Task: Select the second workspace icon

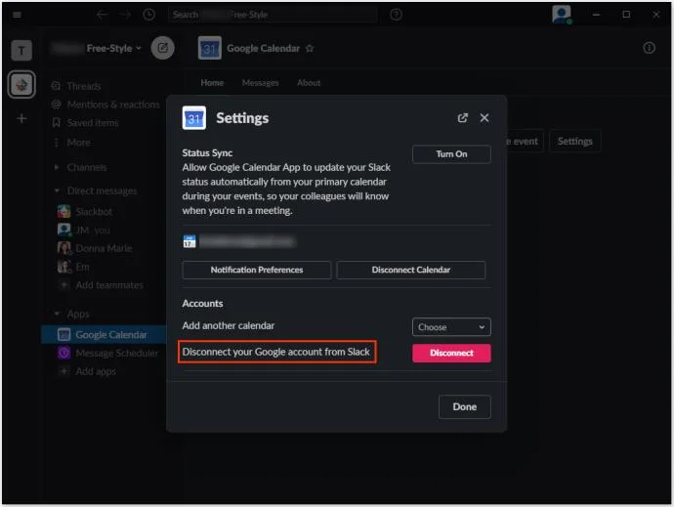Action: 21,85
